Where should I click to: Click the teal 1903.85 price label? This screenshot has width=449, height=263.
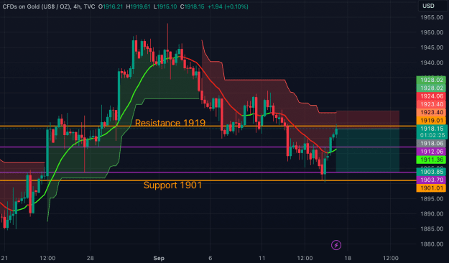click(x=431, y=172)
